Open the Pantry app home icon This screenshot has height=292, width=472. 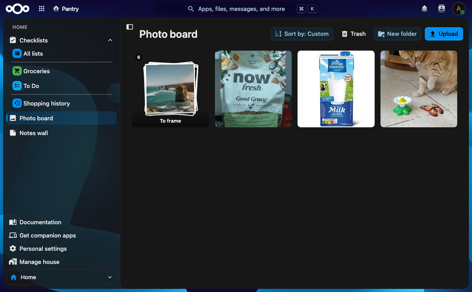tap(56, 9)
